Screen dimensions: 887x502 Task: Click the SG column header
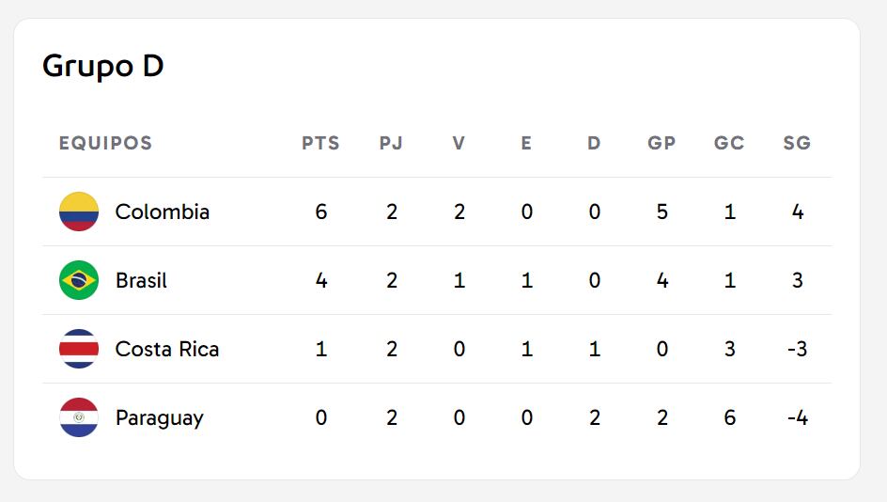pos(797,144)
